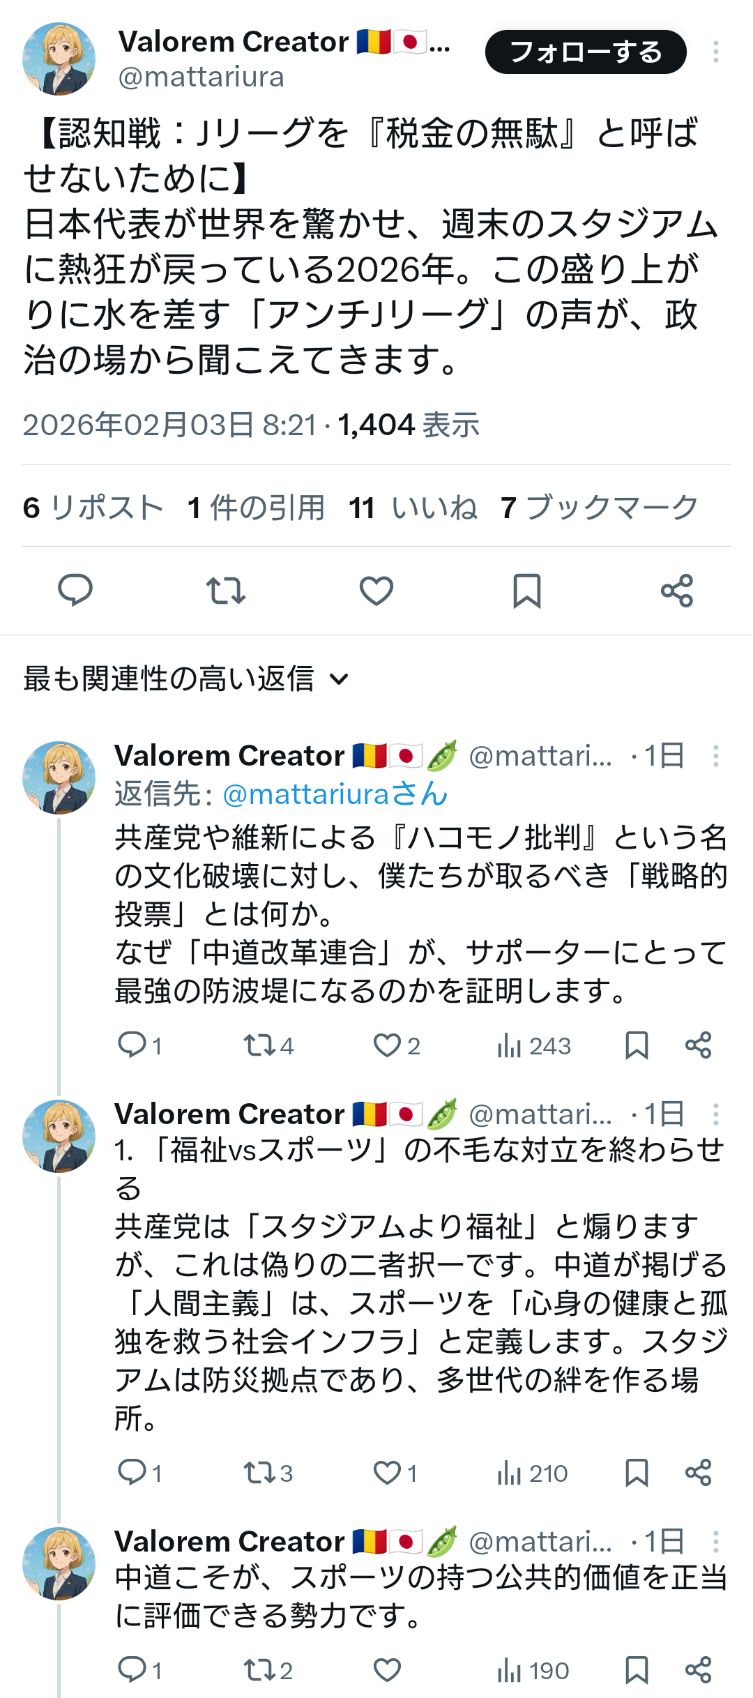Image resolution: width=753 pixels, height=1698 pixels.
Task: Reply to the last 中道こそが post
Action: [132, 1670]
